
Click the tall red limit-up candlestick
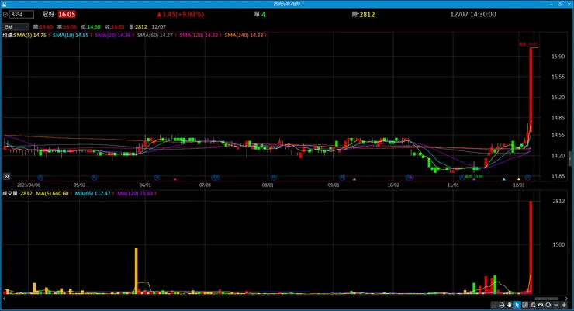coord(531,90)
